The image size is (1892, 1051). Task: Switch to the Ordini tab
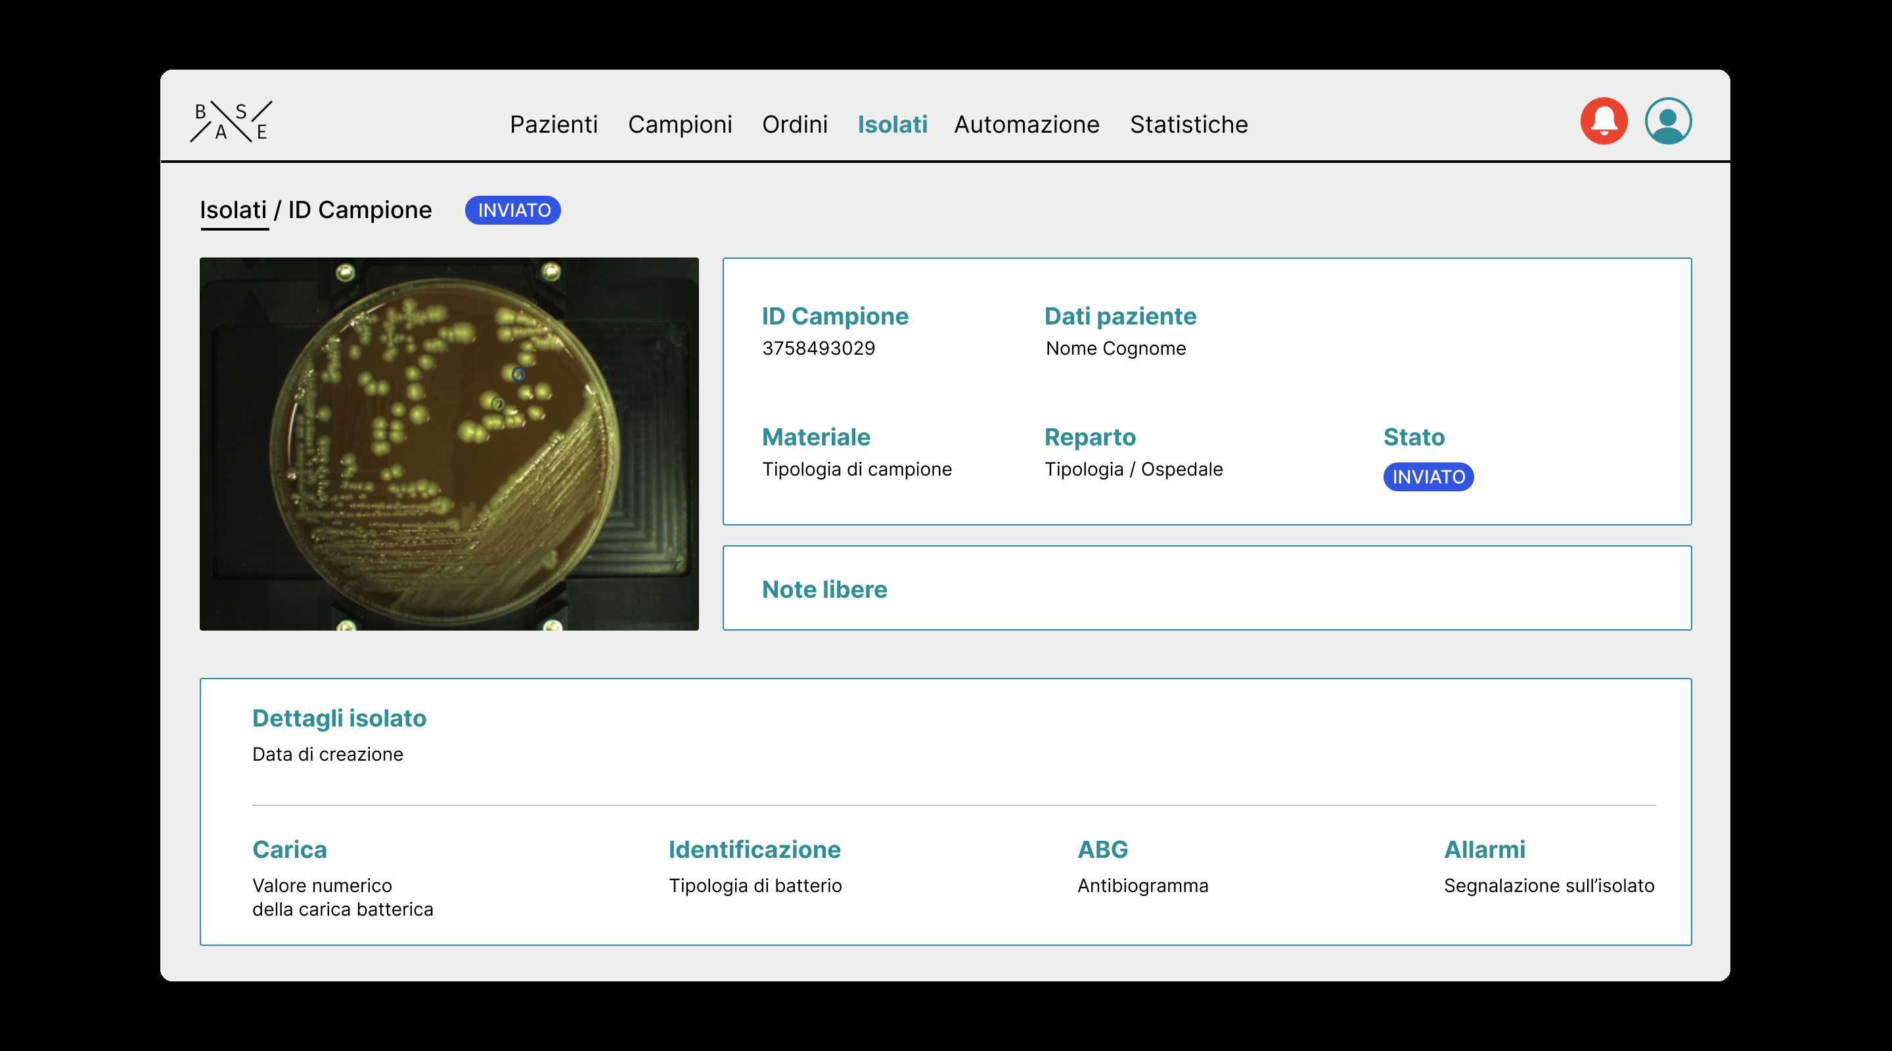795,124
